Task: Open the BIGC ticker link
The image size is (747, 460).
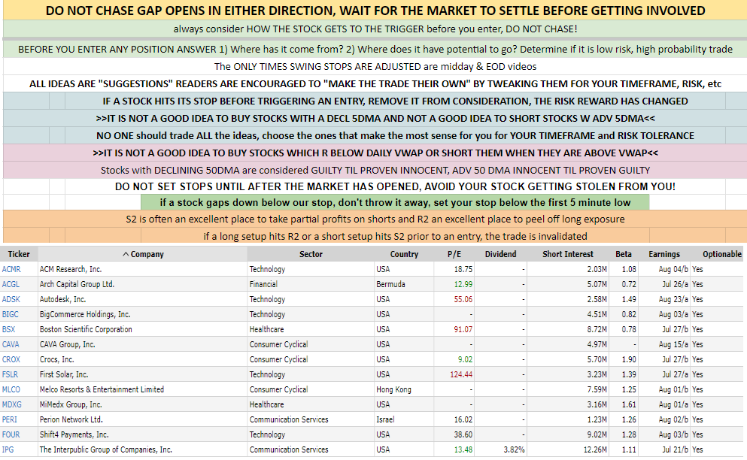Action: pos(10,314)
